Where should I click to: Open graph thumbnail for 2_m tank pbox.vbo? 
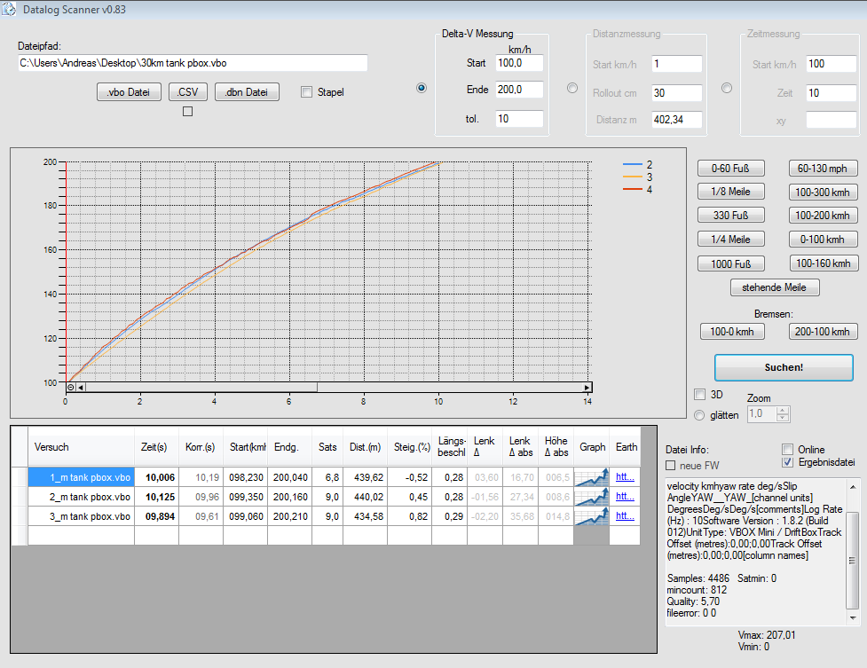pyautogui.click(x=592, y=497)
